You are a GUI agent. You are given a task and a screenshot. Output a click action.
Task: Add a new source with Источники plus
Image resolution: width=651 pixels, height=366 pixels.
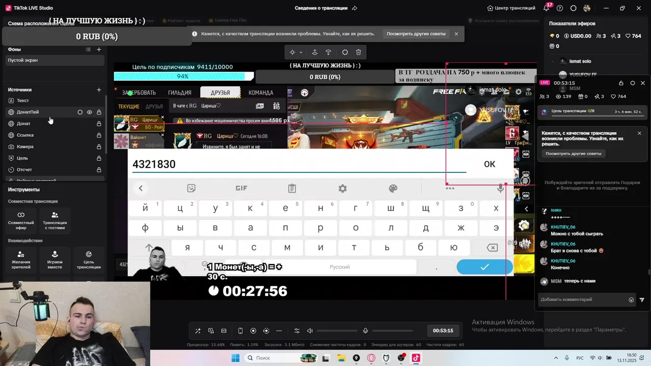tap(99, 90)
